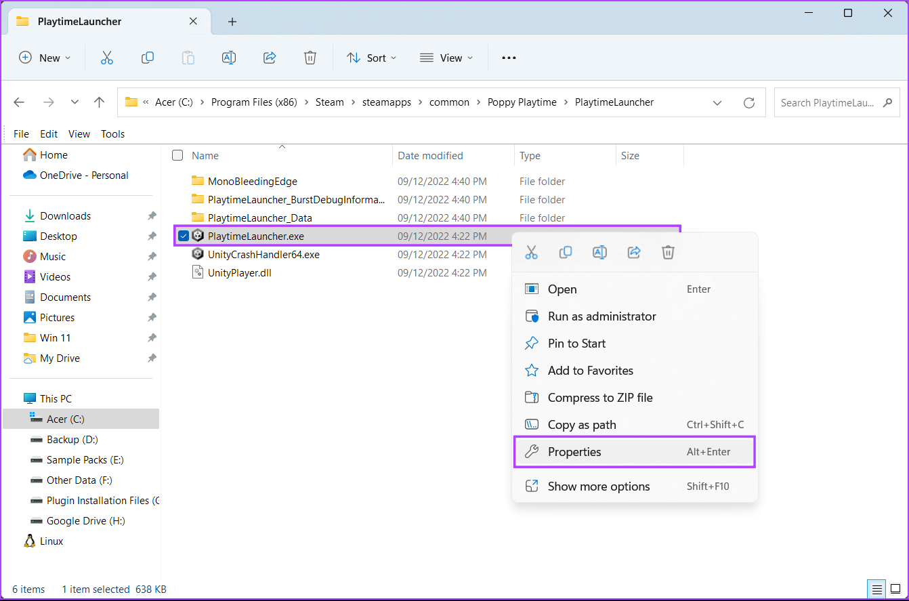909x601 pixels.
Task: Click the Cut icon in the toolbar
Action: coord(107,58)
